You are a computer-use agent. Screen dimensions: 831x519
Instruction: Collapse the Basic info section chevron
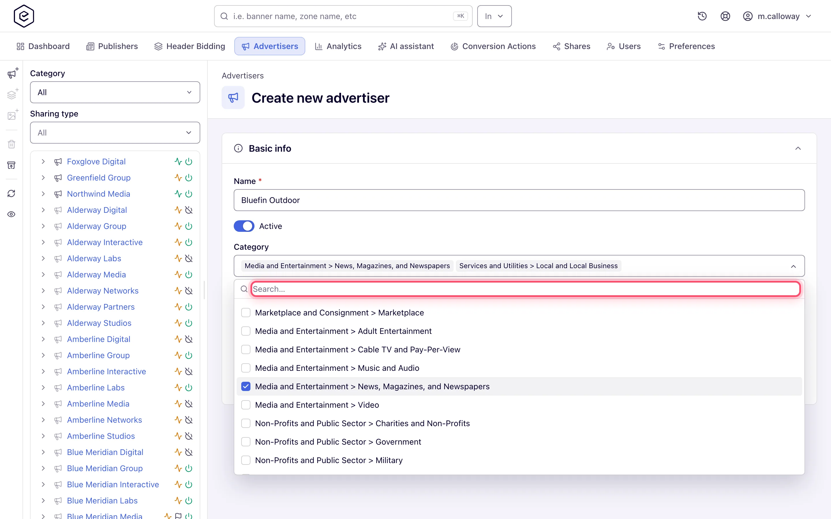coord(798,148)
